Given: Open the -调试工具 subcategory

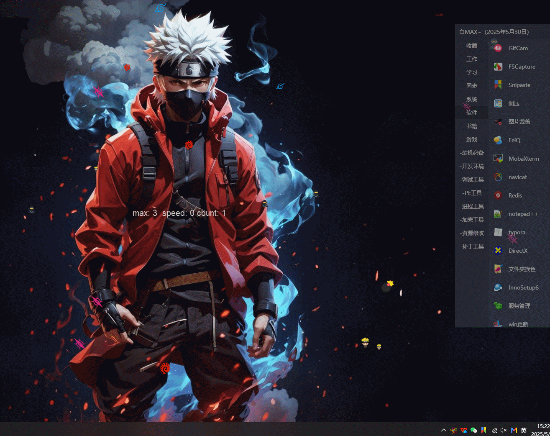Looking at the screenshot, I should tap(472, 180).
